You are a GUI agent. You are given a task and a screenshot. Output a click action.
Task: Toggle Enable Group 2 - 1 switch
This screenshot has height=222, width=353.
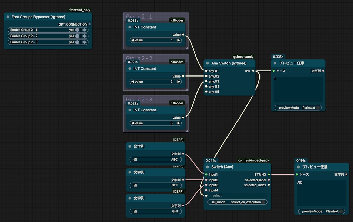click(77, 30)
